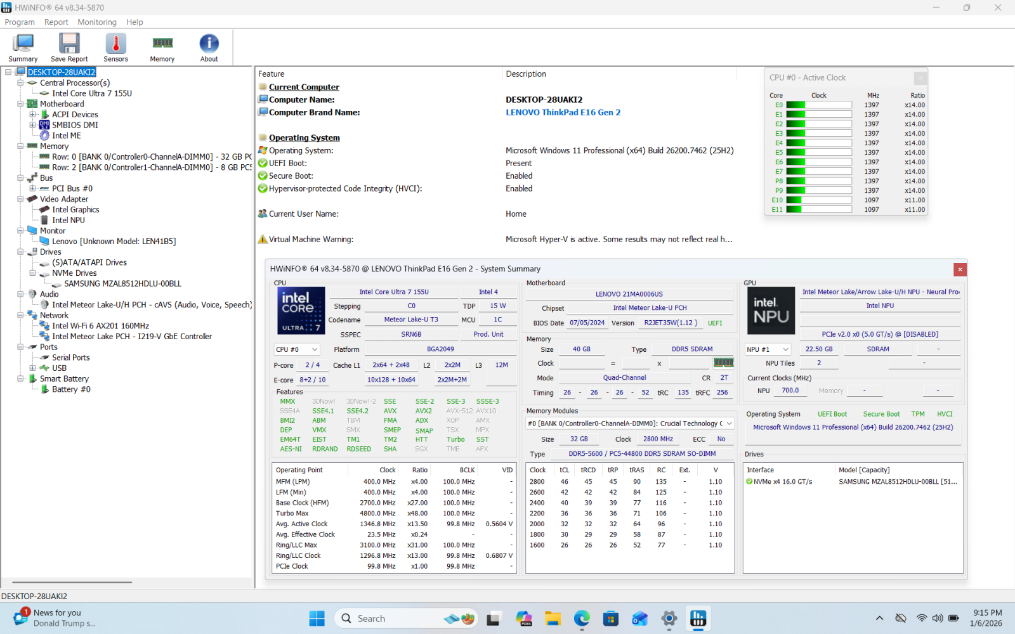Click the HWiNFO taskbar icon

click(x=698, y=618)
